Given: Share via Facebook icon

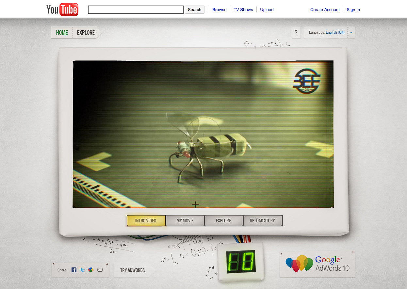Looking at the screenshot, I should [74, 270].
